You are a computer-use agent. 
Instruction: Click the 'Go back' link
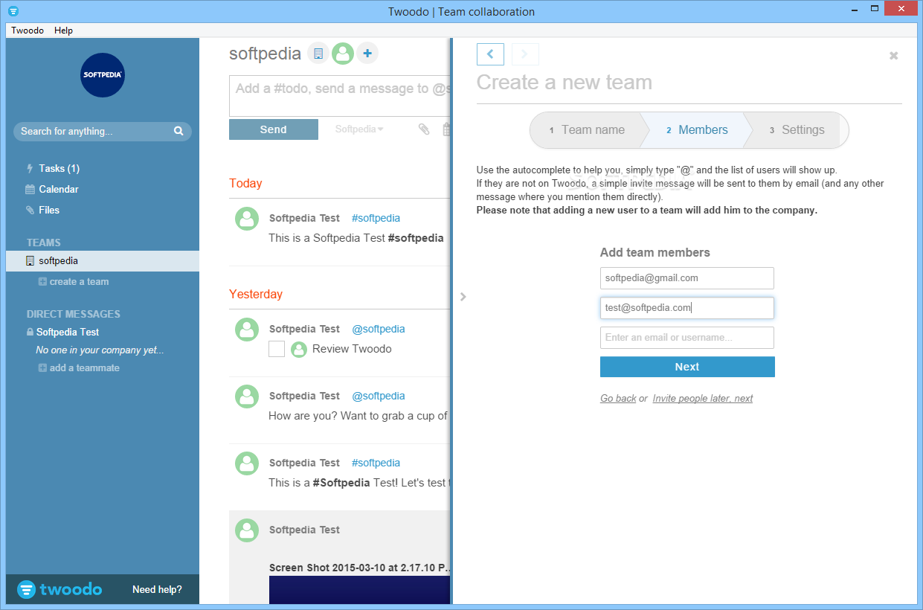(618, 399)
